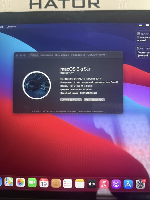Click the Отчет о системе button

[x=71, y=100]
